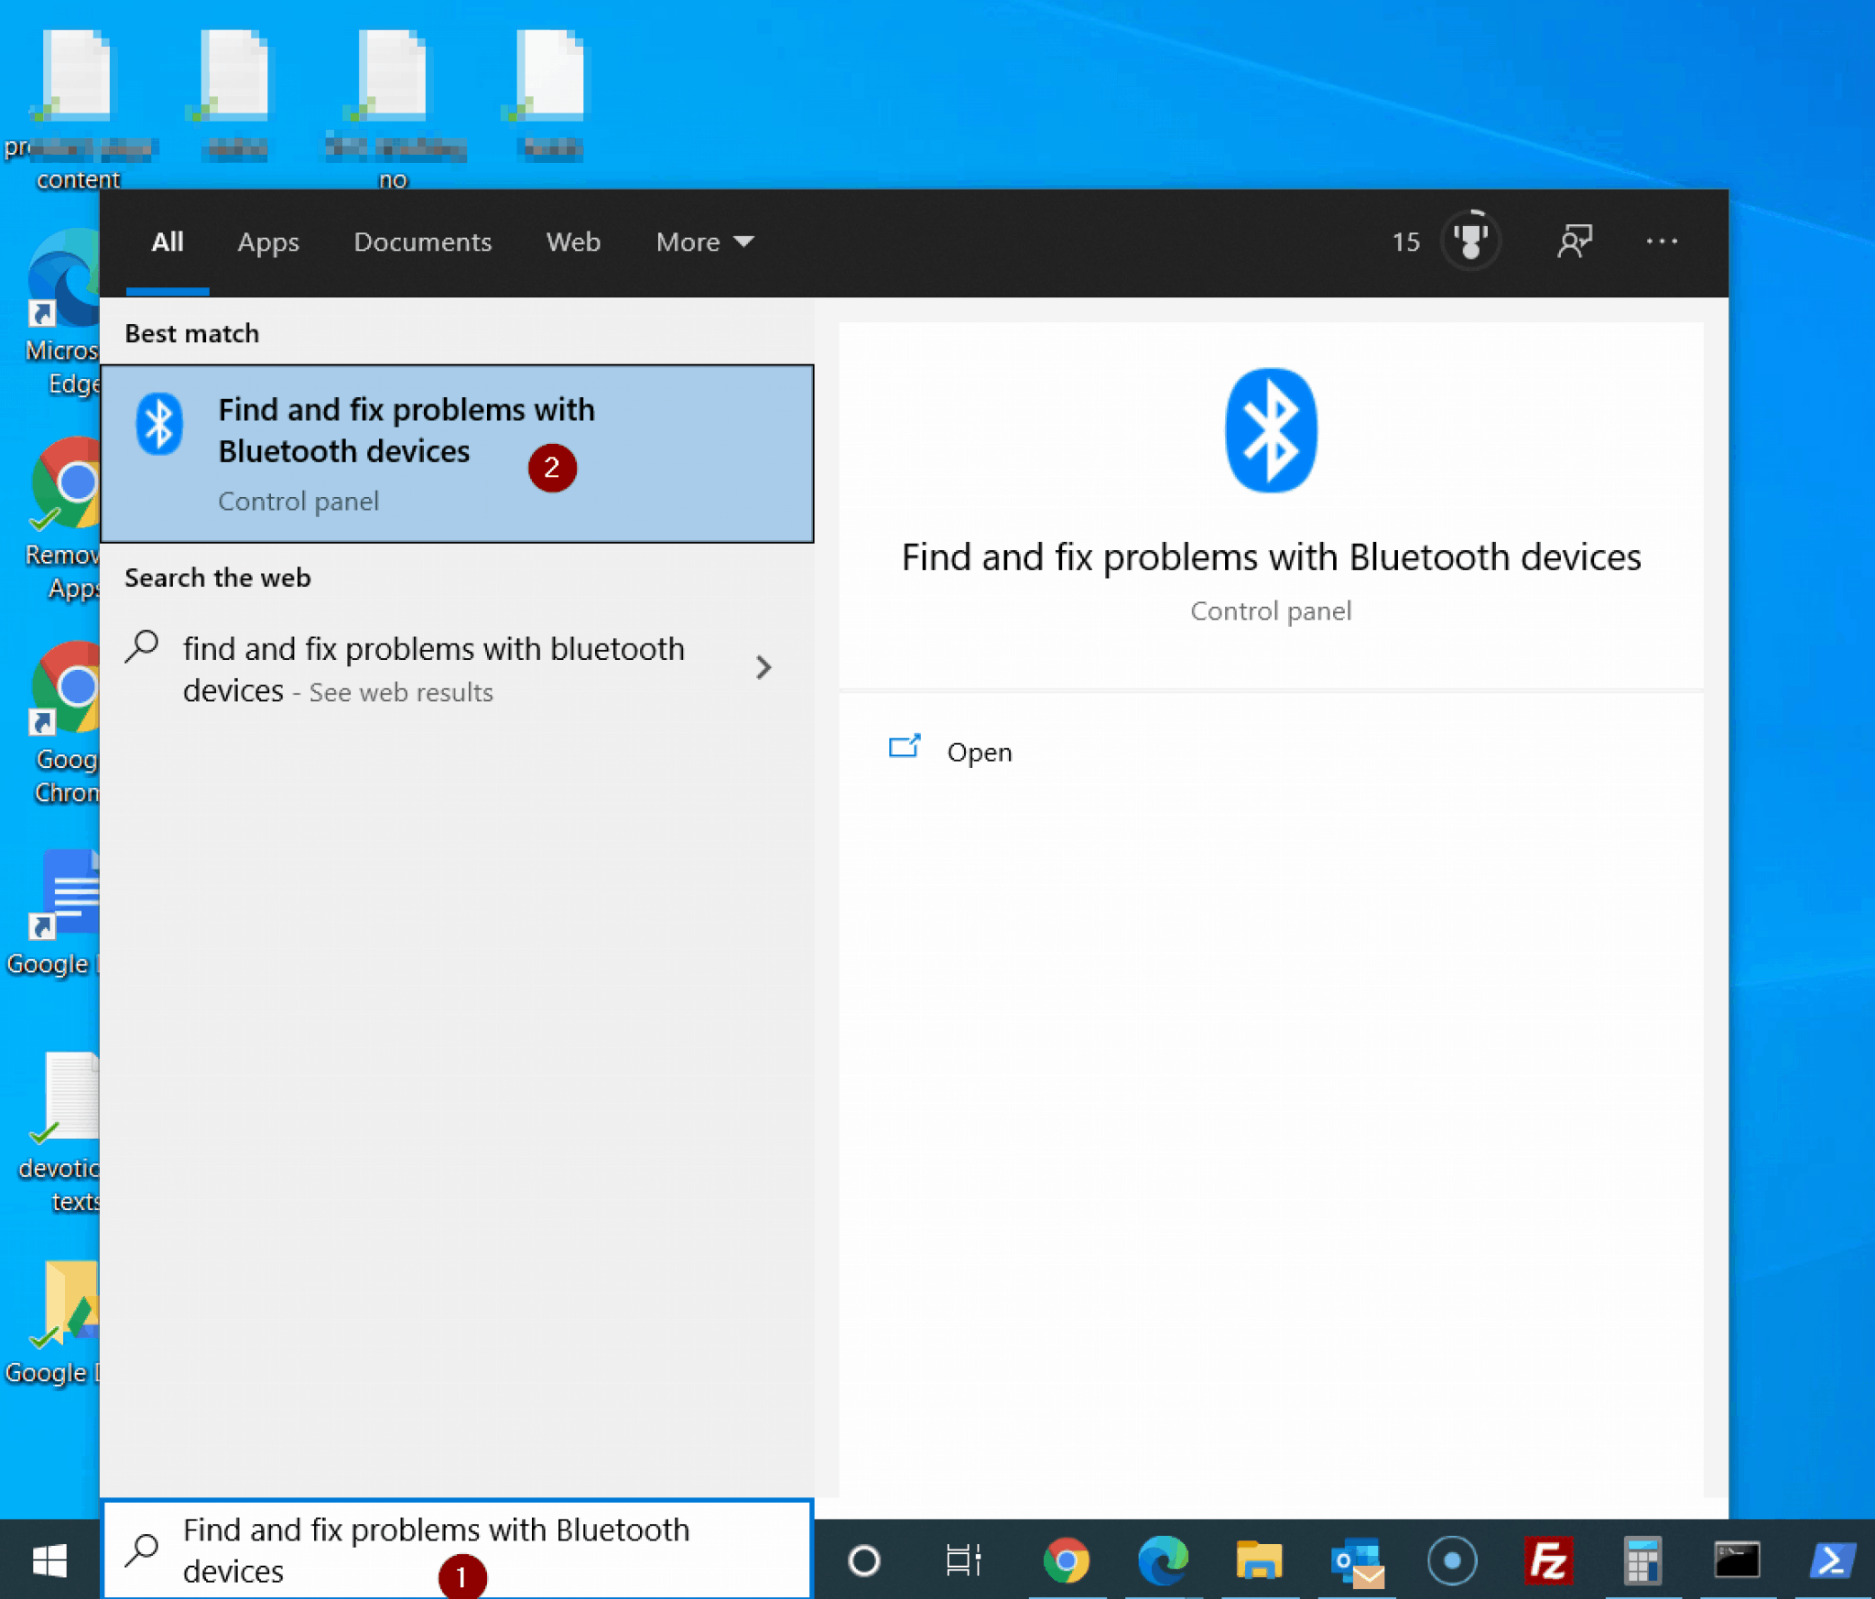Click the Bluetooth icon in Best match

(x=160, y=423)
